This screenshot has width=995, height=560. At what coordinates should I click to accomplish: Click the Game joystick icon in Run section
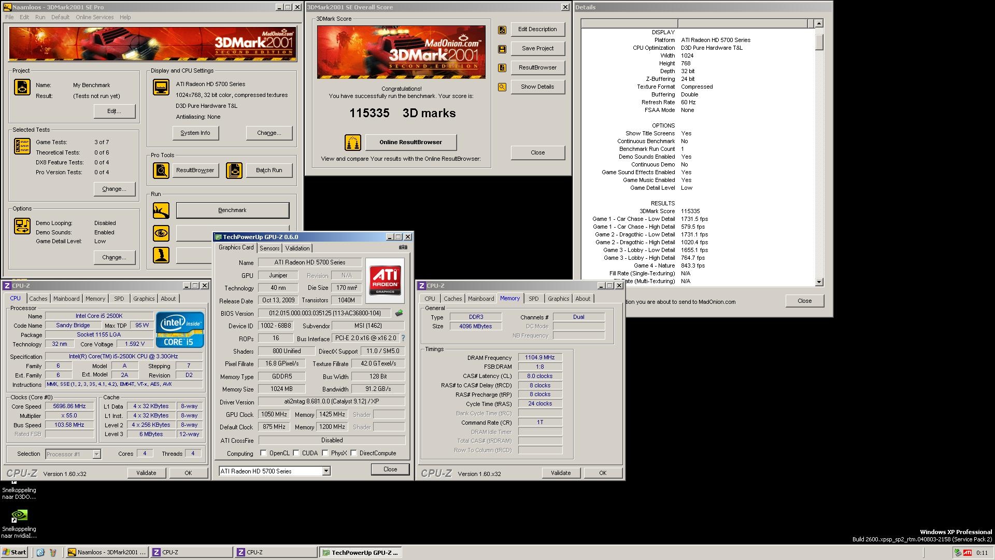(x=161, y=255)
